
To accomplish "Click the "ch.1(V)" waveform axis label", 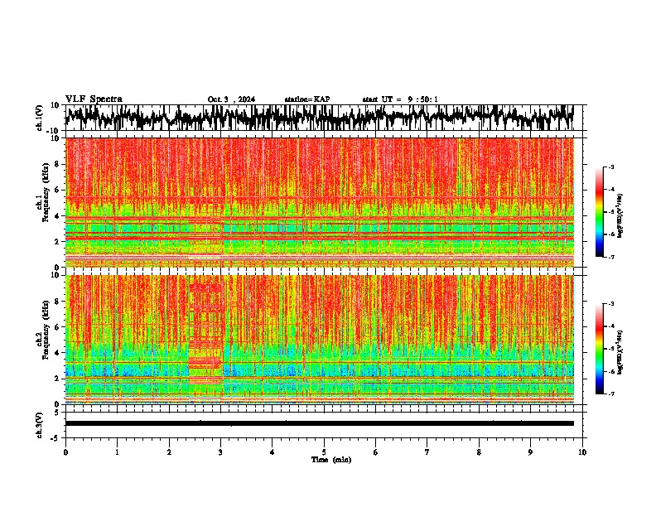I will pyautogui.click(x=40, y=118).
